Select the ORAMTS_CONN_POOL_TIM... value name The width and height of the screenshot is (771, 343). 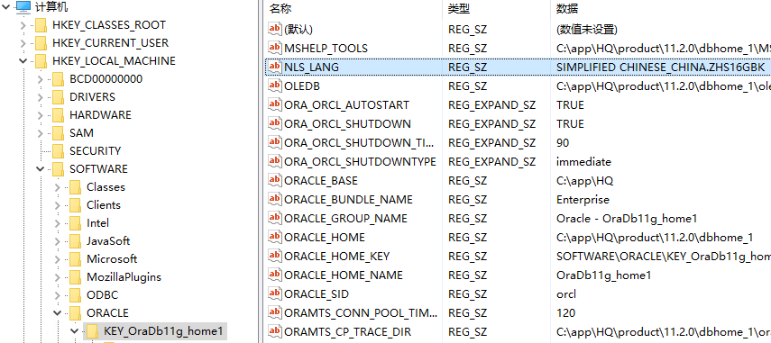tap(361, 312)
